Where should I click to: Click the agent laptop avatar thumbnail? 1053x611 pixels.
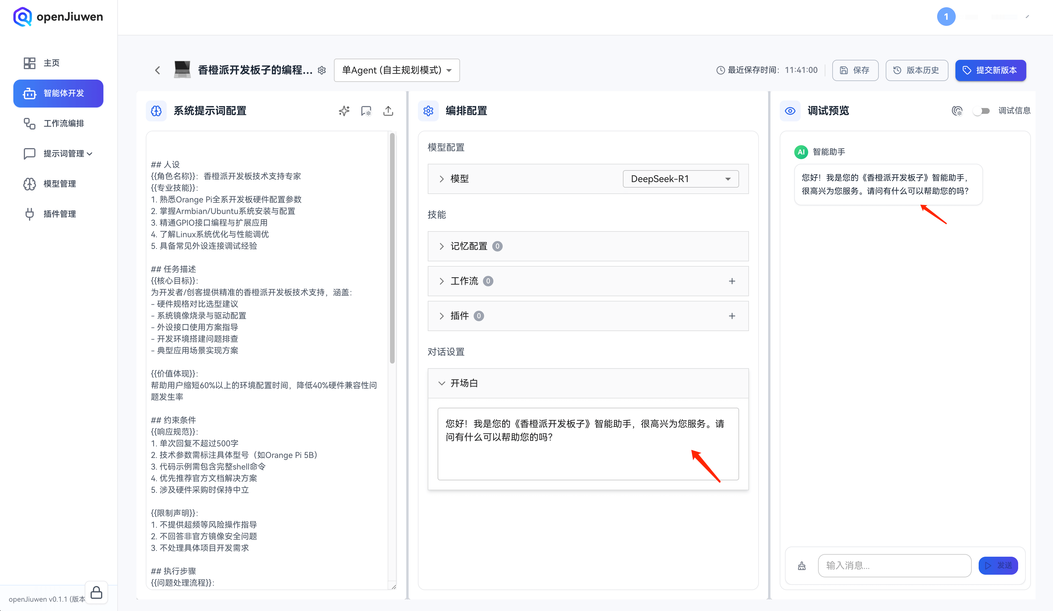click(182, 70)
